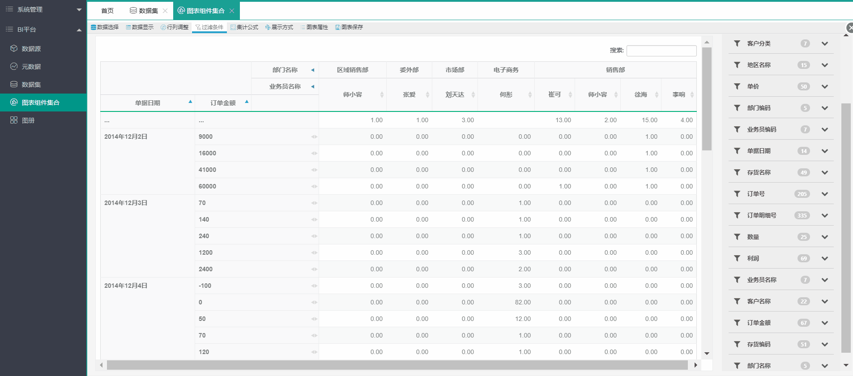Collapse the BI平台 sidebar menu
Viewport: 853px width, 376px height.
click(x=79, y=30)
